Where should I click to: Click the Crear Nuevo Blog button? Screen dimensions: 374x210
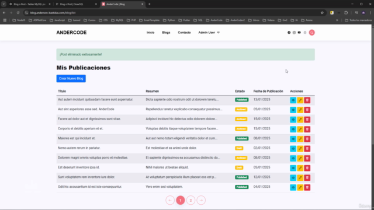[71, 79]
